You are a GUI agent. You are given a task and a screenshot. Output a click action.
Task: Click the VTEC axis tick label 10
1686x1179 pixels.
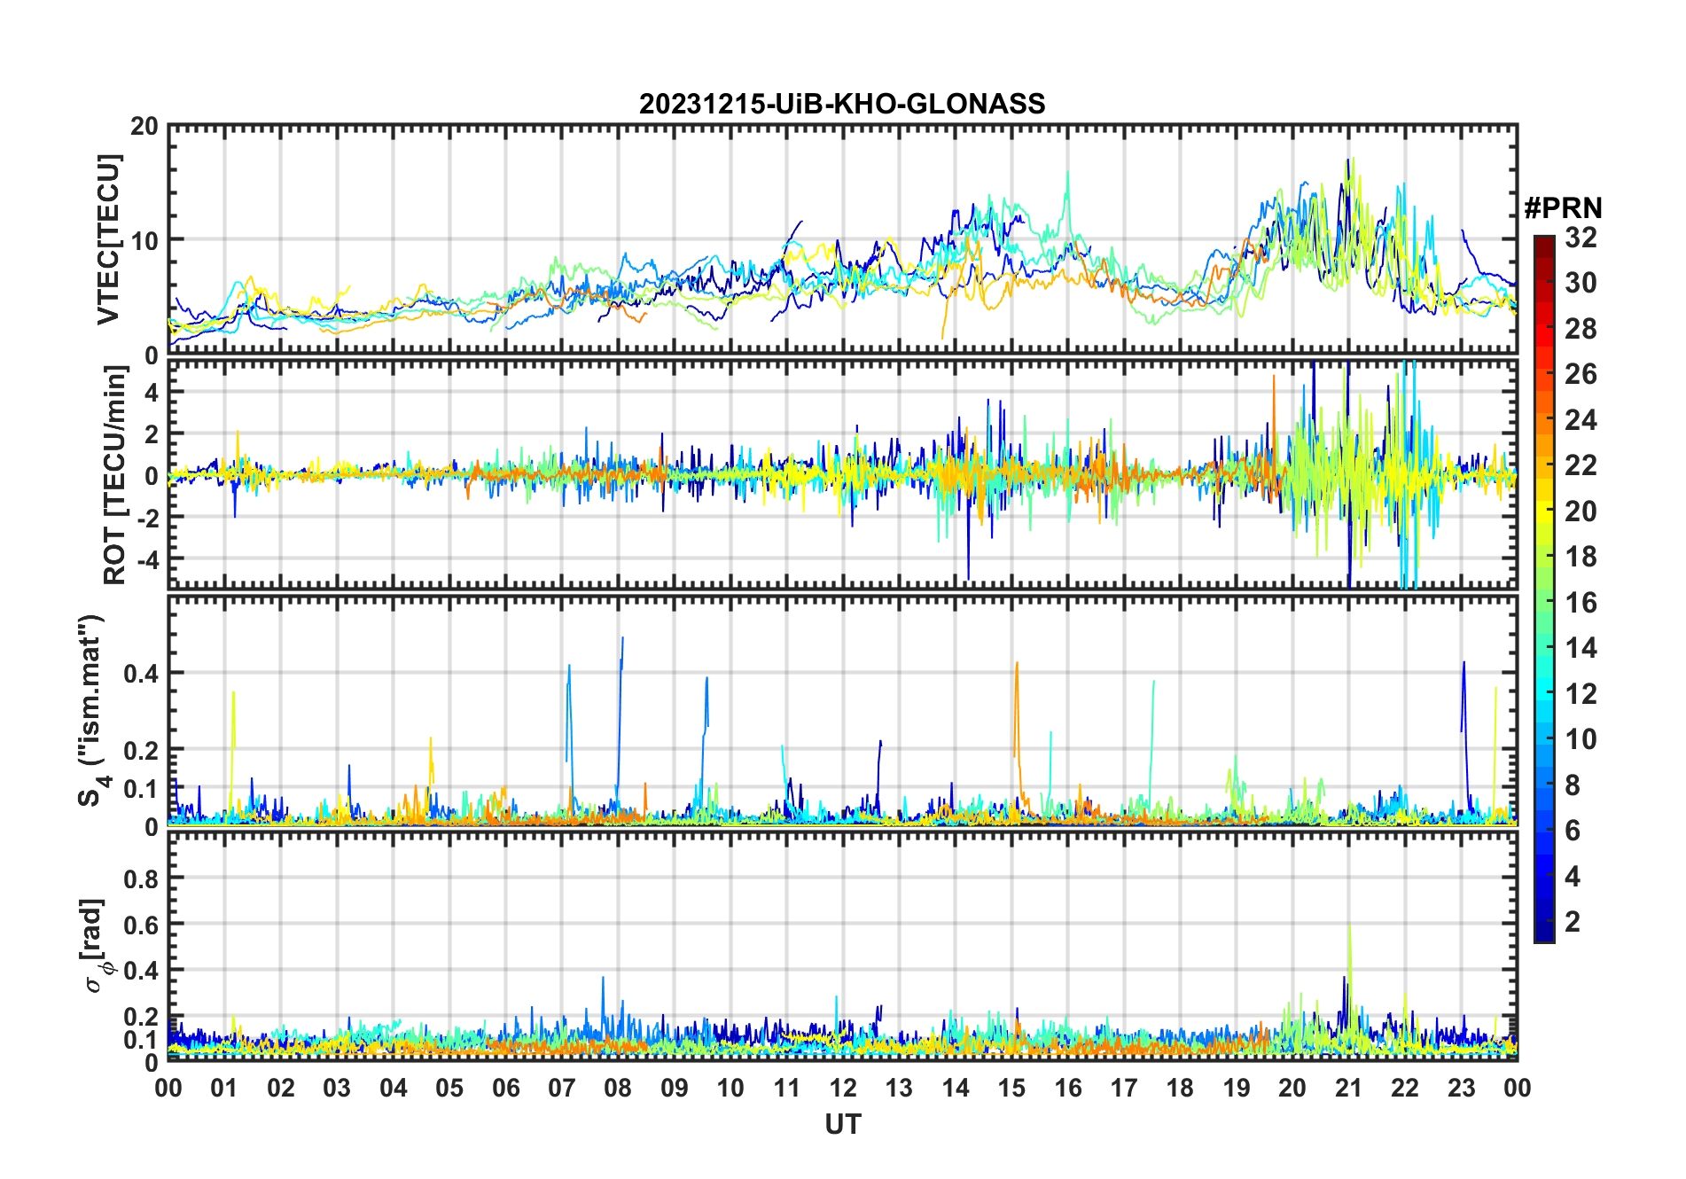[x=144, y=240]
